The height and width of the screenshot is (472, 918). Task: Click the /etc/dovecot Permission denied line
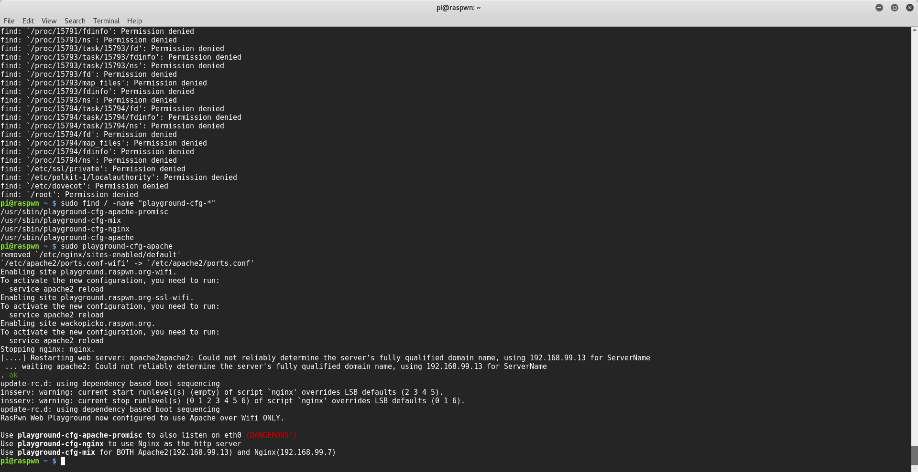coord(84,186)
